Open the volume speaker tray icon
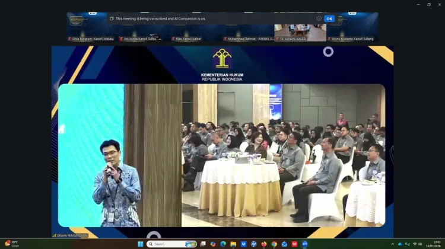This screenshot has height=249, width=445. click(420, 244)
